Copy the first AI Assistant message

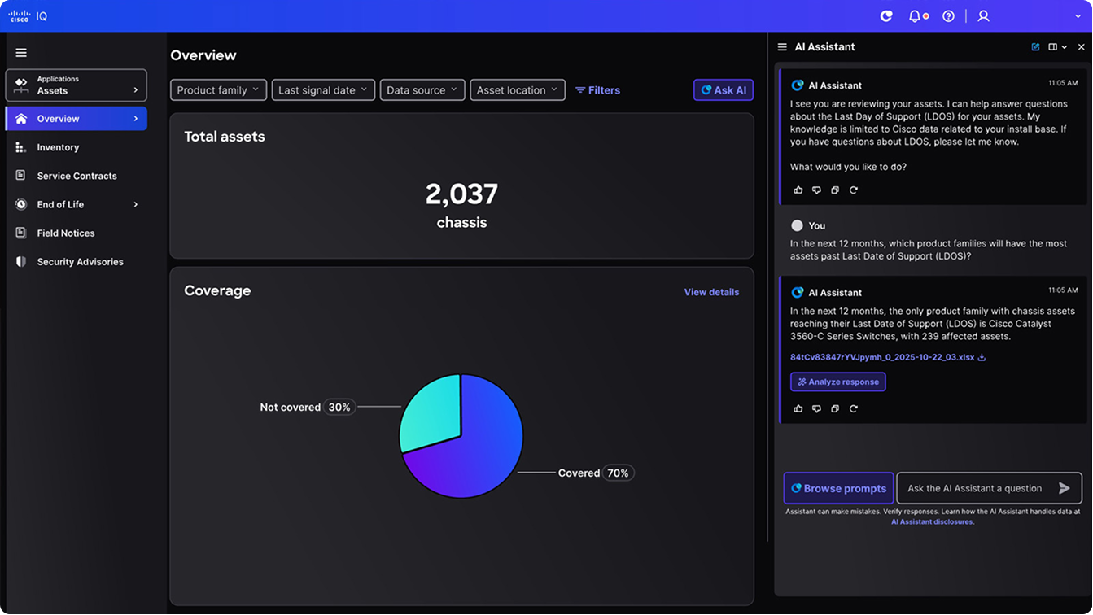point(835,190)
